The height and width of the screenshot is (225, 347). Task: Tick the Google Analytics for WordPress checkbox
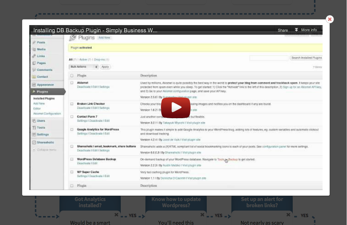[72, 130]
